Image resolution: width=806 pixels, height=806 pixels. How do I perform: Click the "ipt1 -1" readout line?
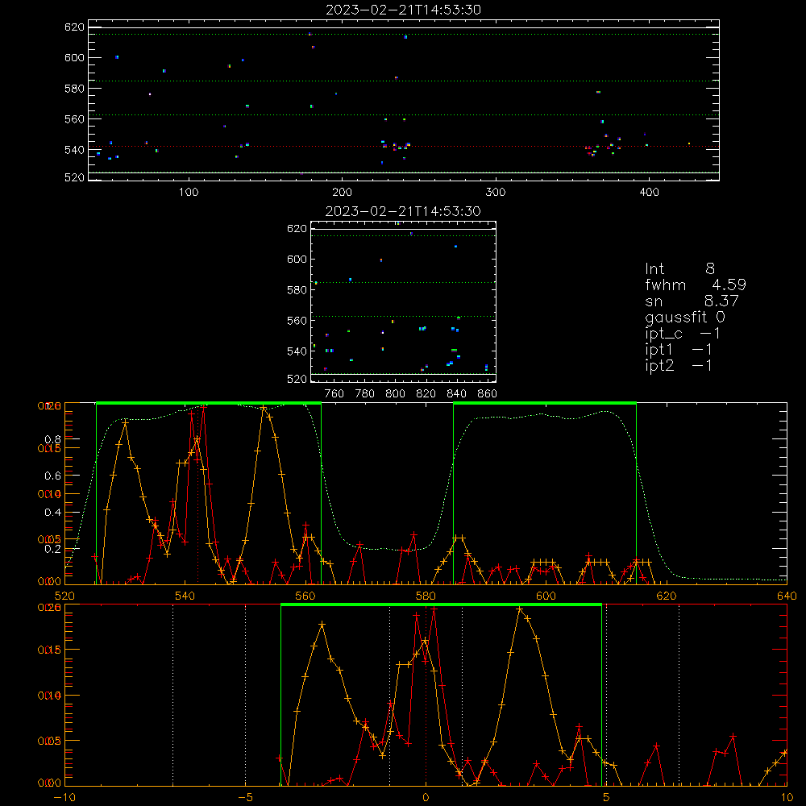pos(679,350)
